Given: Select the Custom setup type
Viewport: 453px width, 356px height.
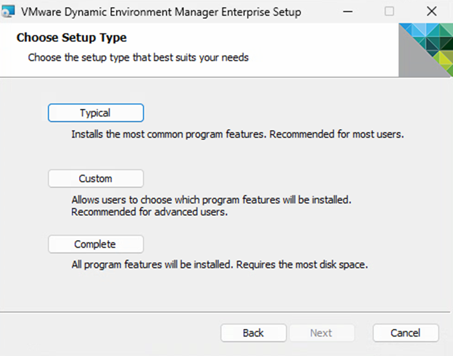Looking at the screenshot, I should point(95,179).
